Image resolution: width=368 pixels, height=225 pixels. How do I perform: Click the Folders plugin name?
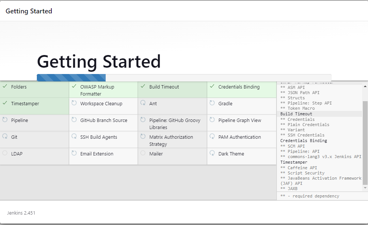click(x=19, y=87)
